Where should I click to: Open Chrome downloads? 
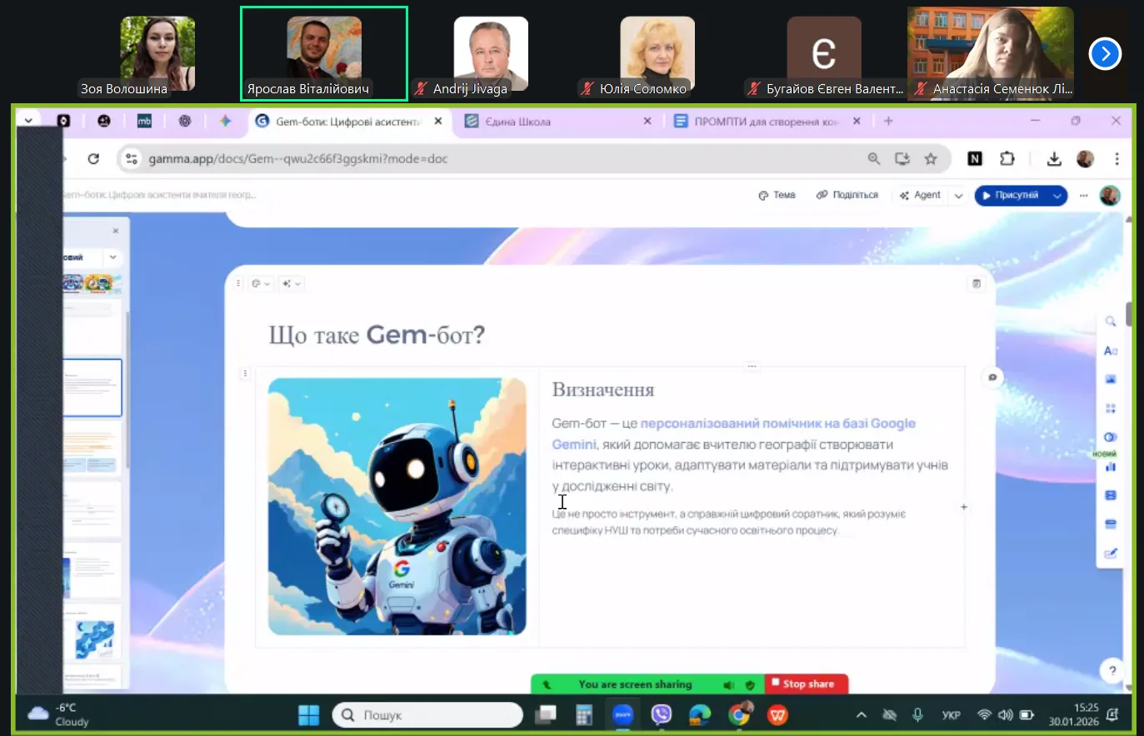[x=1054, y=158]
